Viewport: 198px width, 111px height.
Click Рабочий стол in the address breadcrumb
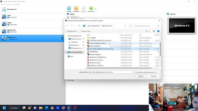tap(107, 26)
